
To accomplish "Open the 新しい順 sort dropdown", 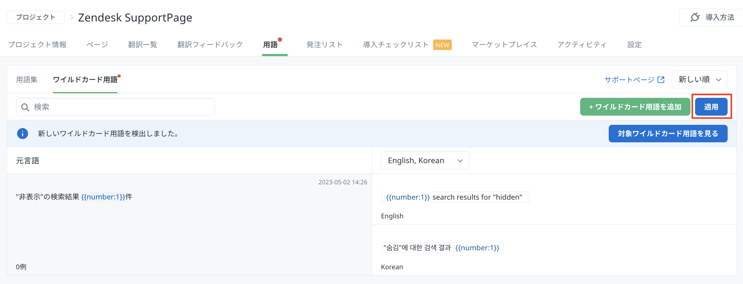I will click(x=699, y=80).
